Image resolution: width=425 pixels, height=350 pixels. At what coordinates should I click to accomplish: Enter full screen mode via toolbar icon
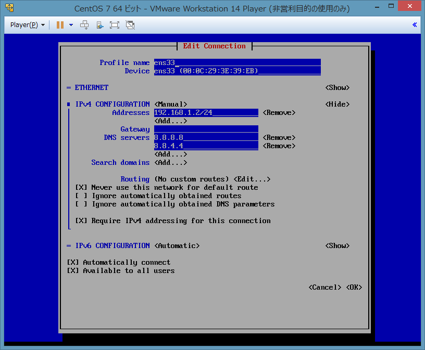[115, 24]
